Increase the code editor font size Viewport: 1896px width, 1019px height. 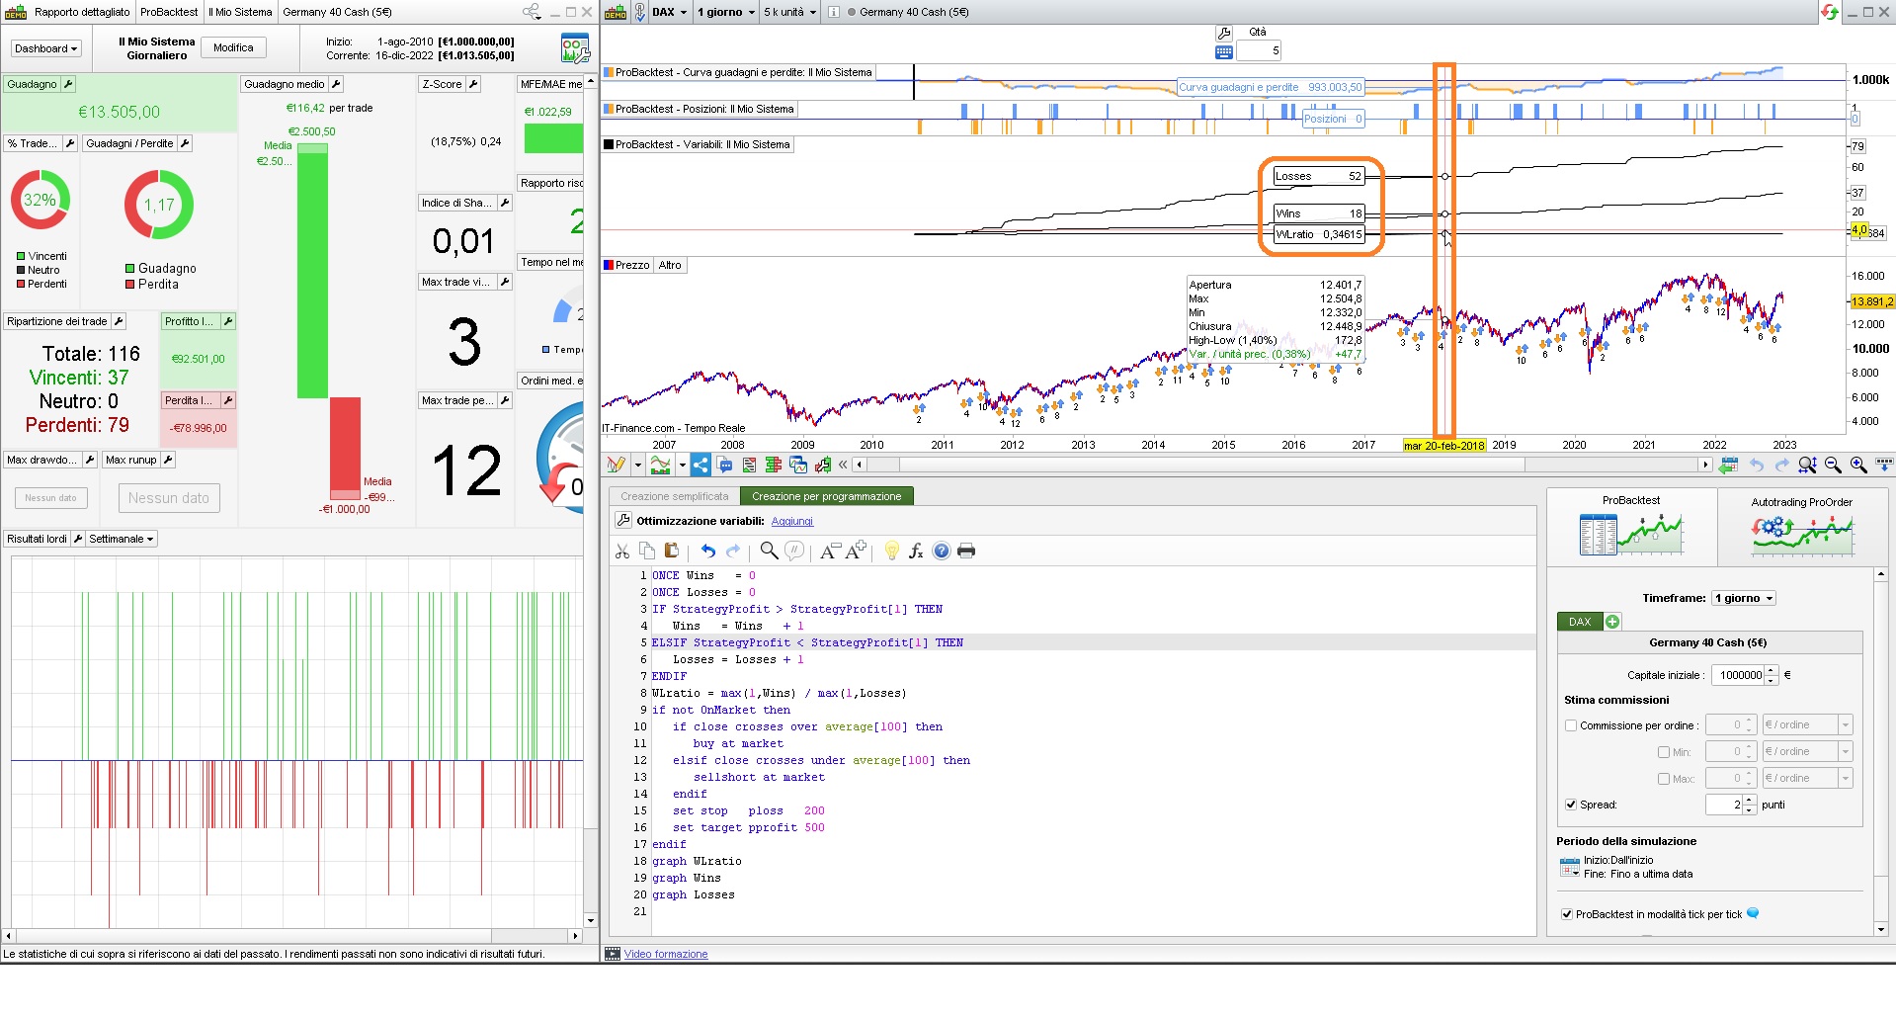tap(856, 551)
